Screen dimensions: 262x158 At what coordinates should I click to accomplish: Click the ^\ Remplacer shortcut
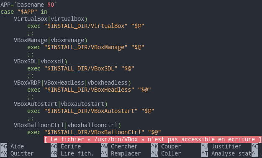pyautogui.click(x=121, y=153)
